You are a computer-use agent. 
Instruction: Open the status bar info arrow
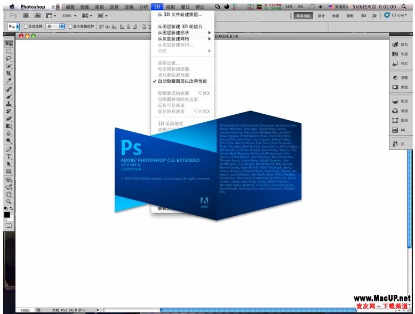click(98, 310)
